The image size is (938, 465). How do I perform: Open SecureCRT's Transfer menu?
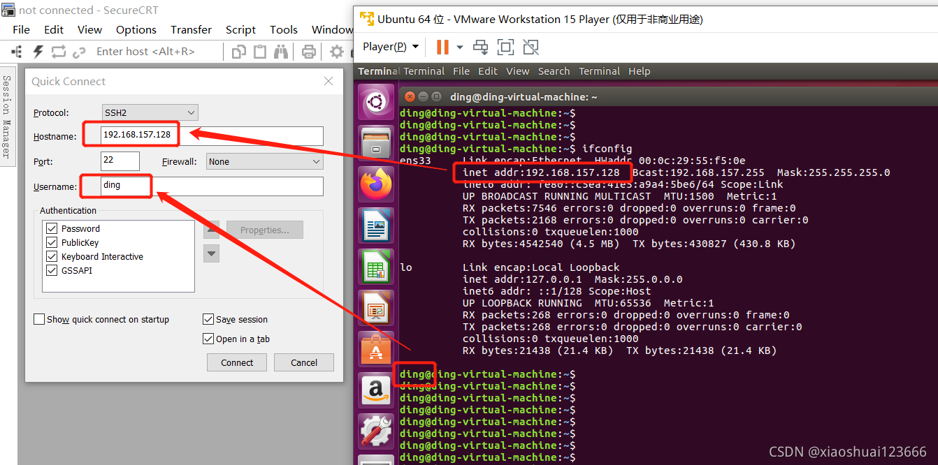click(x=191, y=29)
